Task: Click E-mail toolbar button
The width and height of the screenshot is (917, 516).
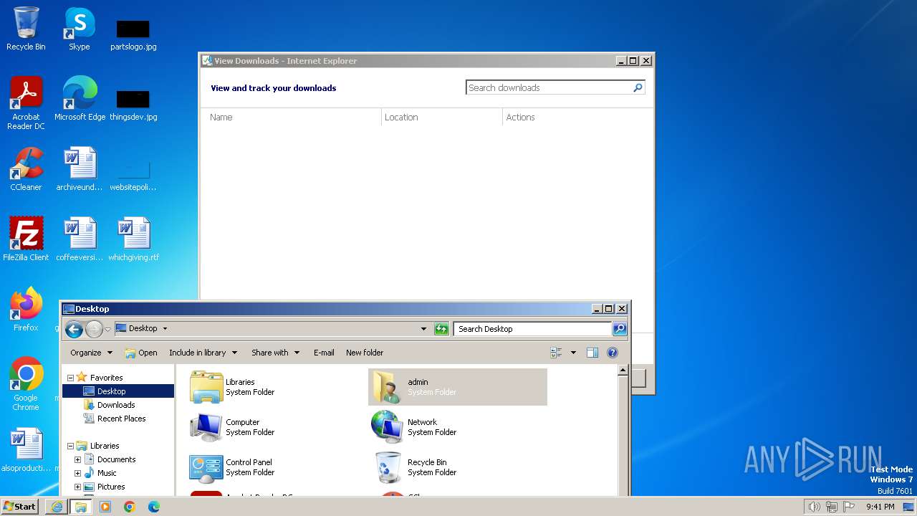Action: 324,353
